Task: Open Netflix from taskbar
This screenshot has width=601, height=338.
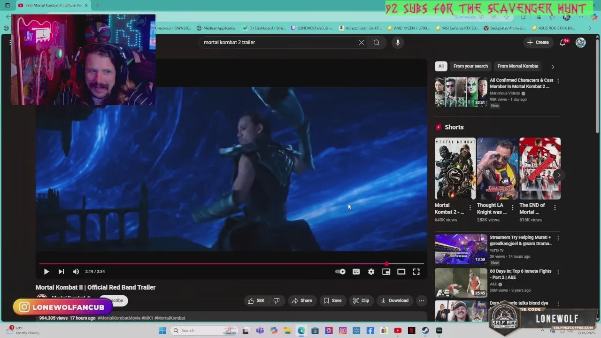Action: point(412,330)
